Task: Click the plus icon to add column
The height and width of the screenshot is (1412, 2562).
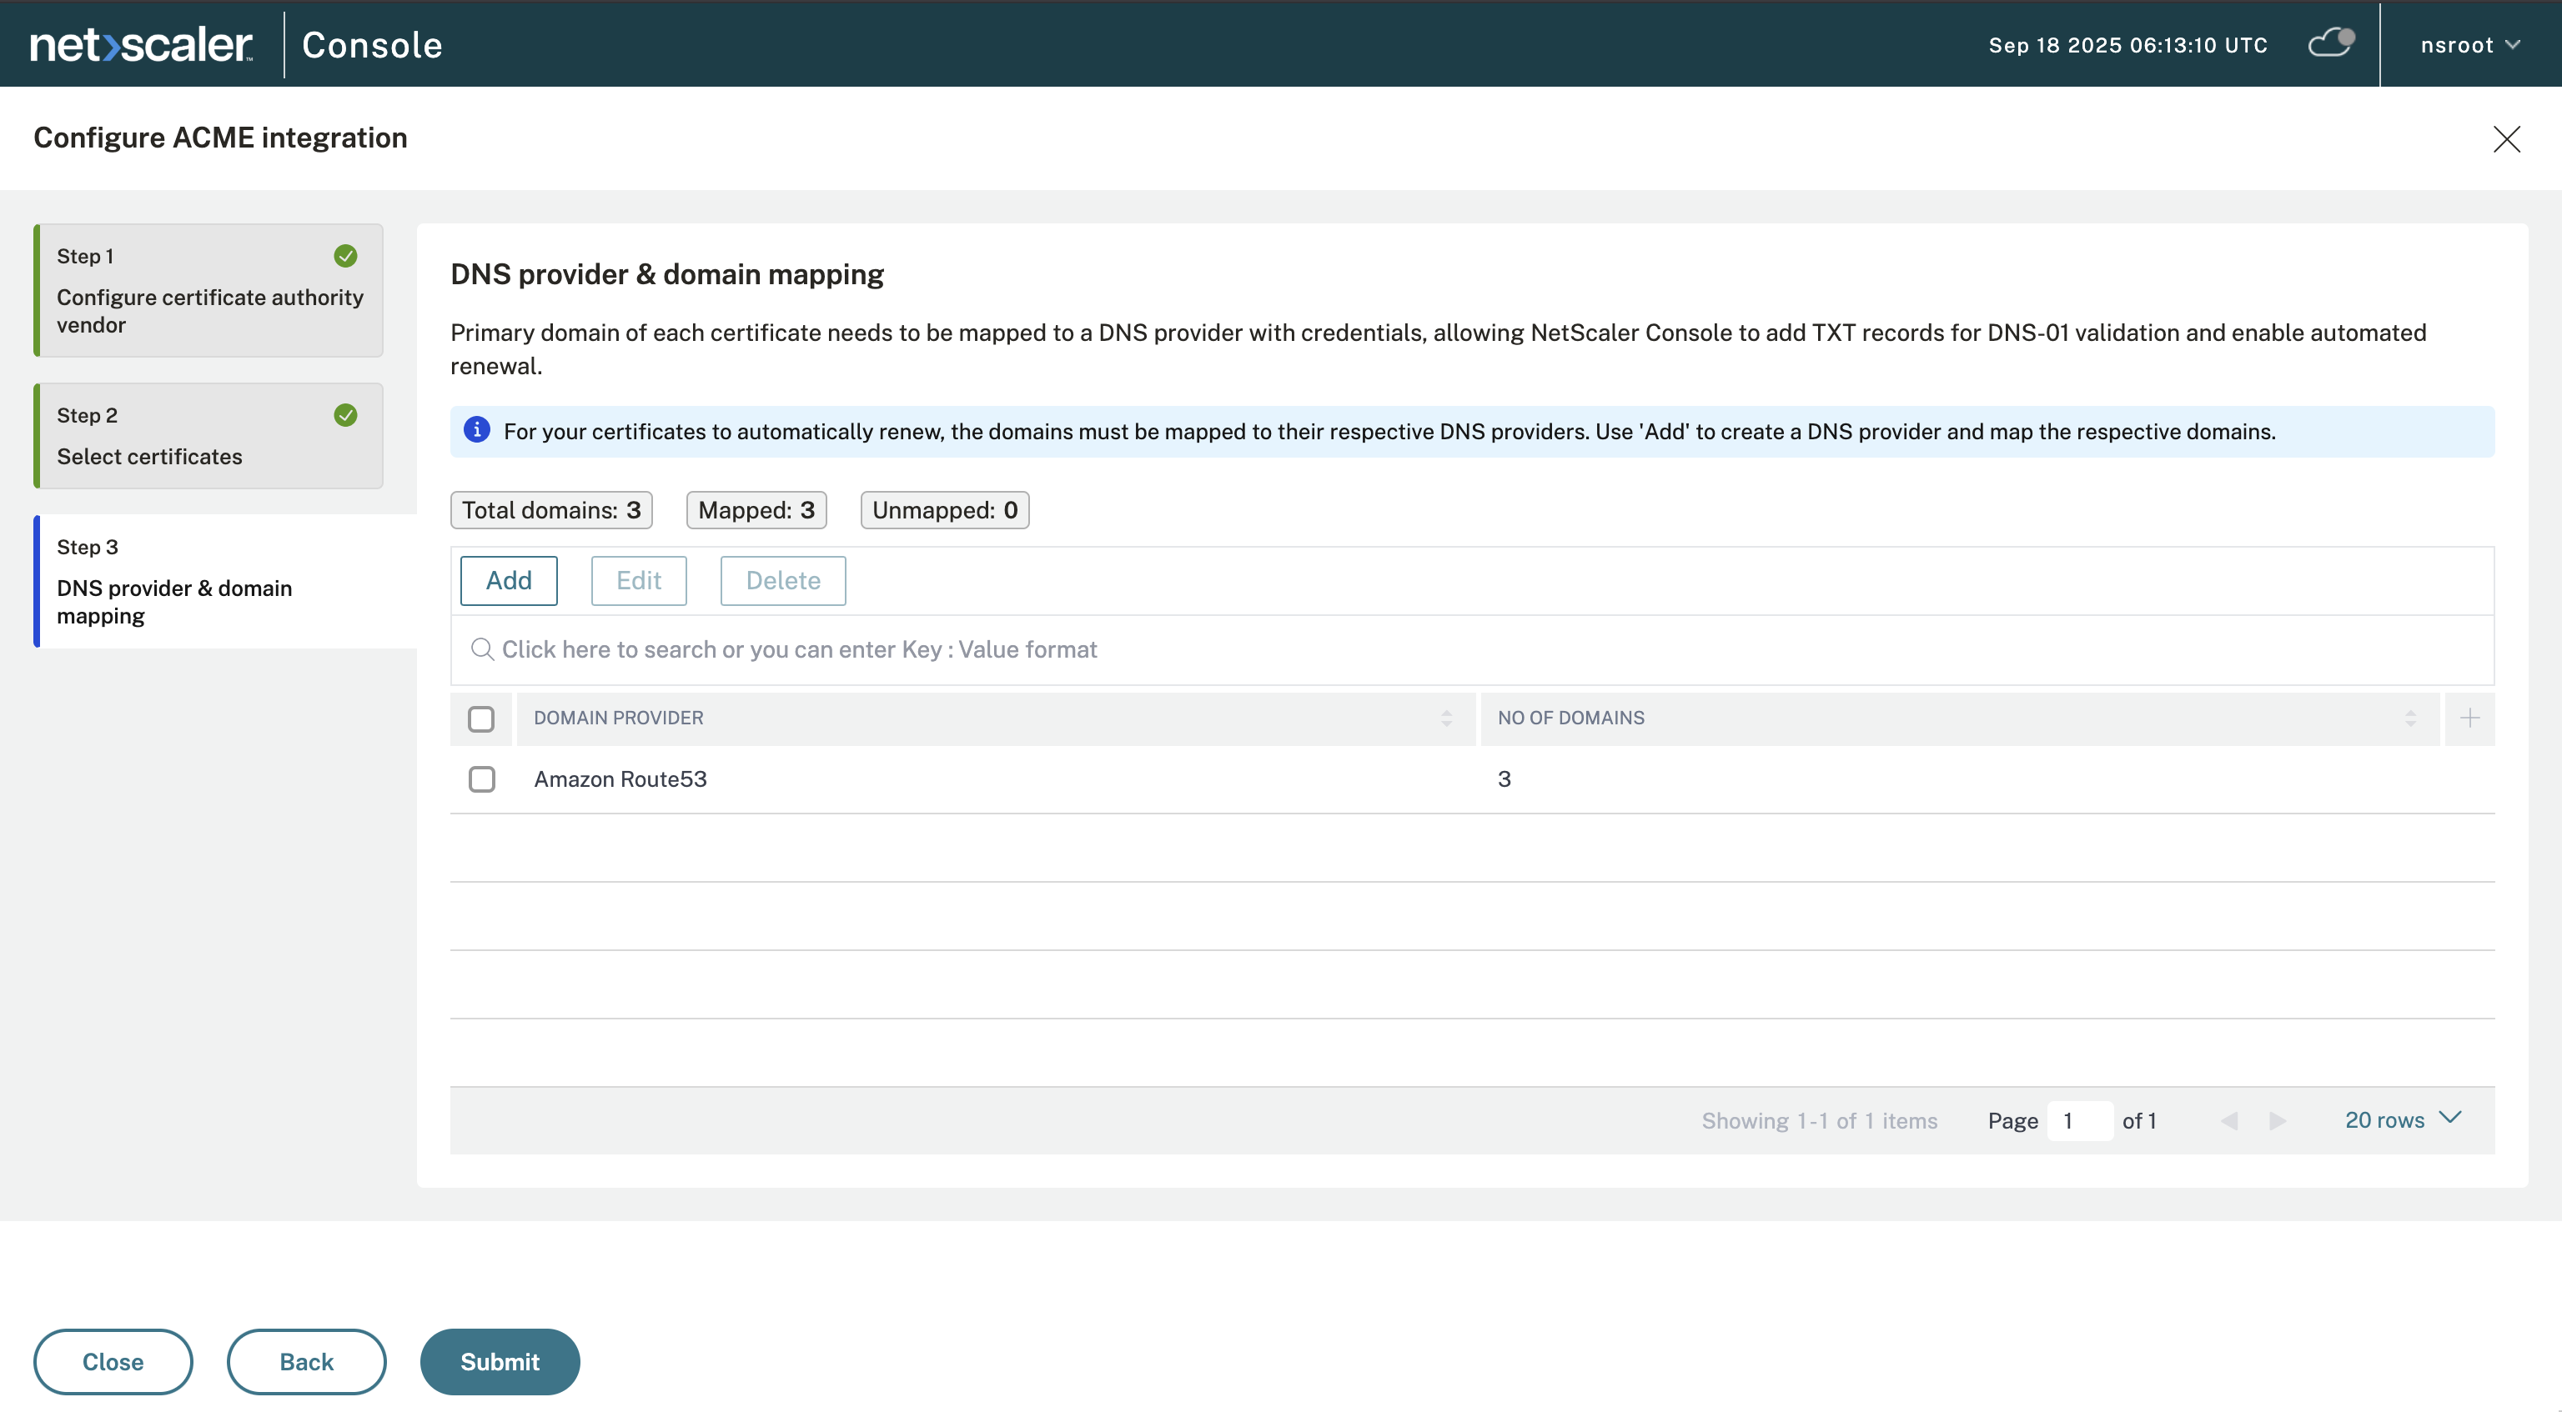Action: 2469,718
